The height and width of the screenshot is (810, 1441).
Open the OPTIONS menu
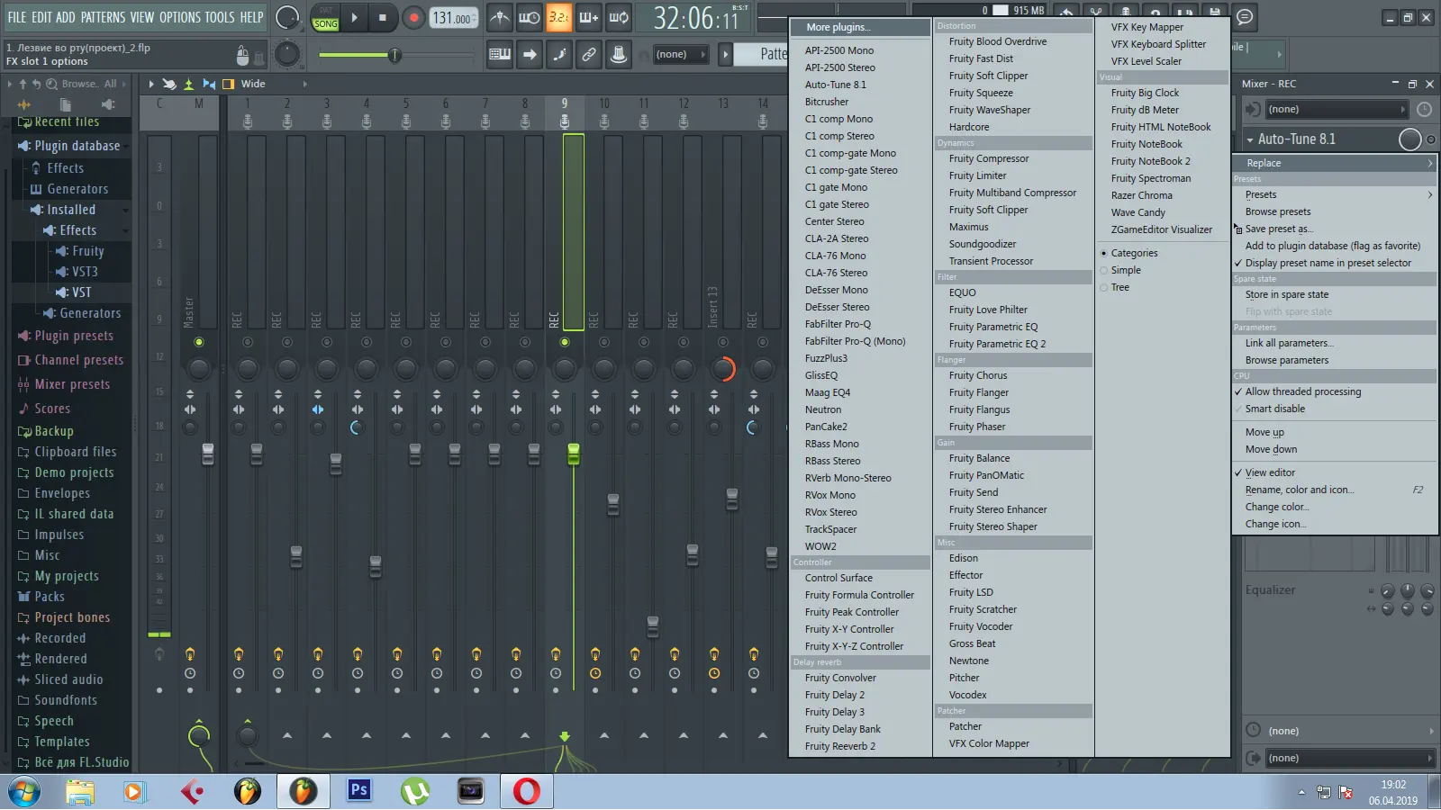pos(179,17)
